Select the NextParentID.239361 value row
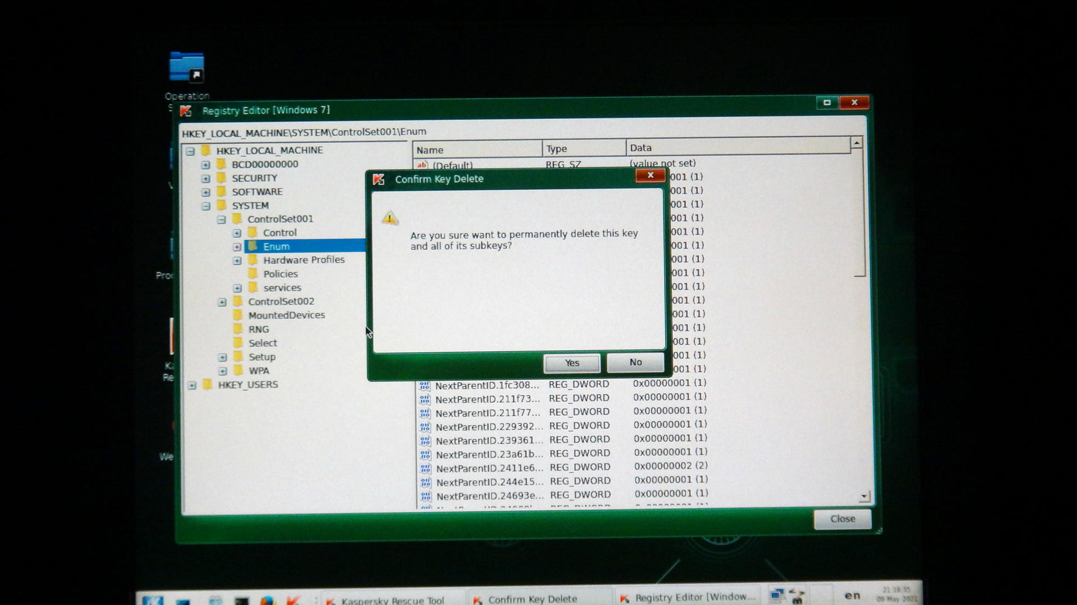The width and height of the screenshot is (1077, 605). pyautogui.click(x=563, y=440)
